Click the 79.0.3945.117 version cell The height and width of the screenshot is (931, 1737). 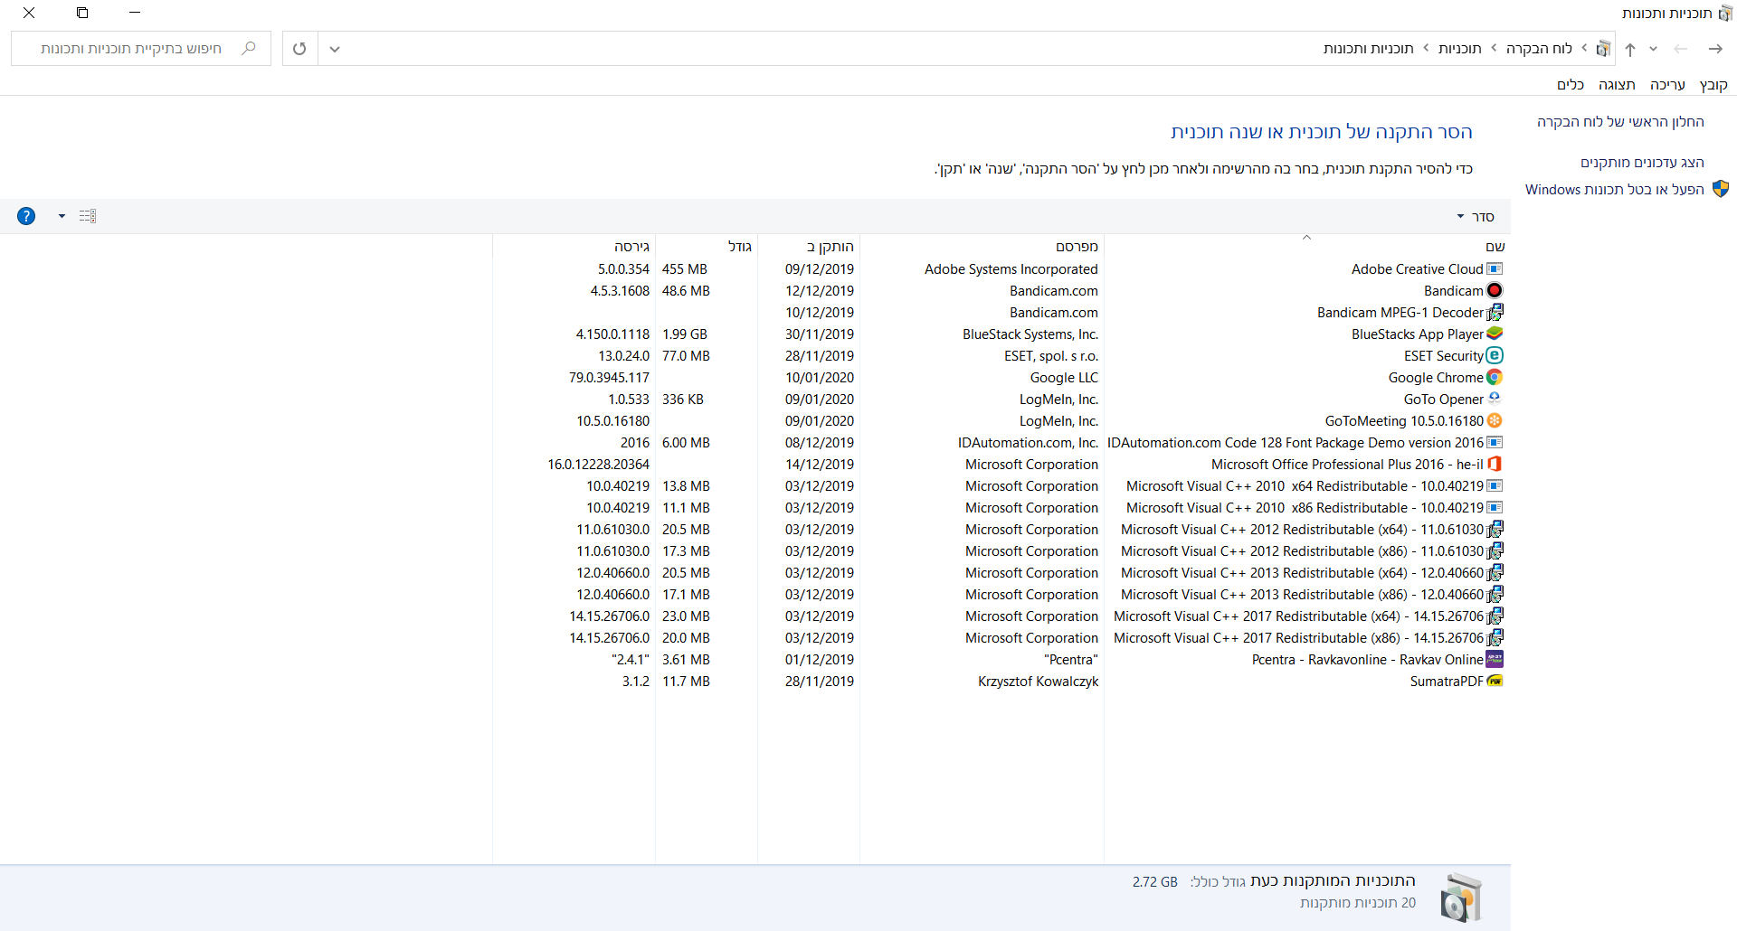[x=609, y=378]
